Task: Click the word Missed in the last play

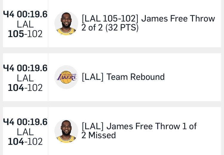Action: [102, 135]
